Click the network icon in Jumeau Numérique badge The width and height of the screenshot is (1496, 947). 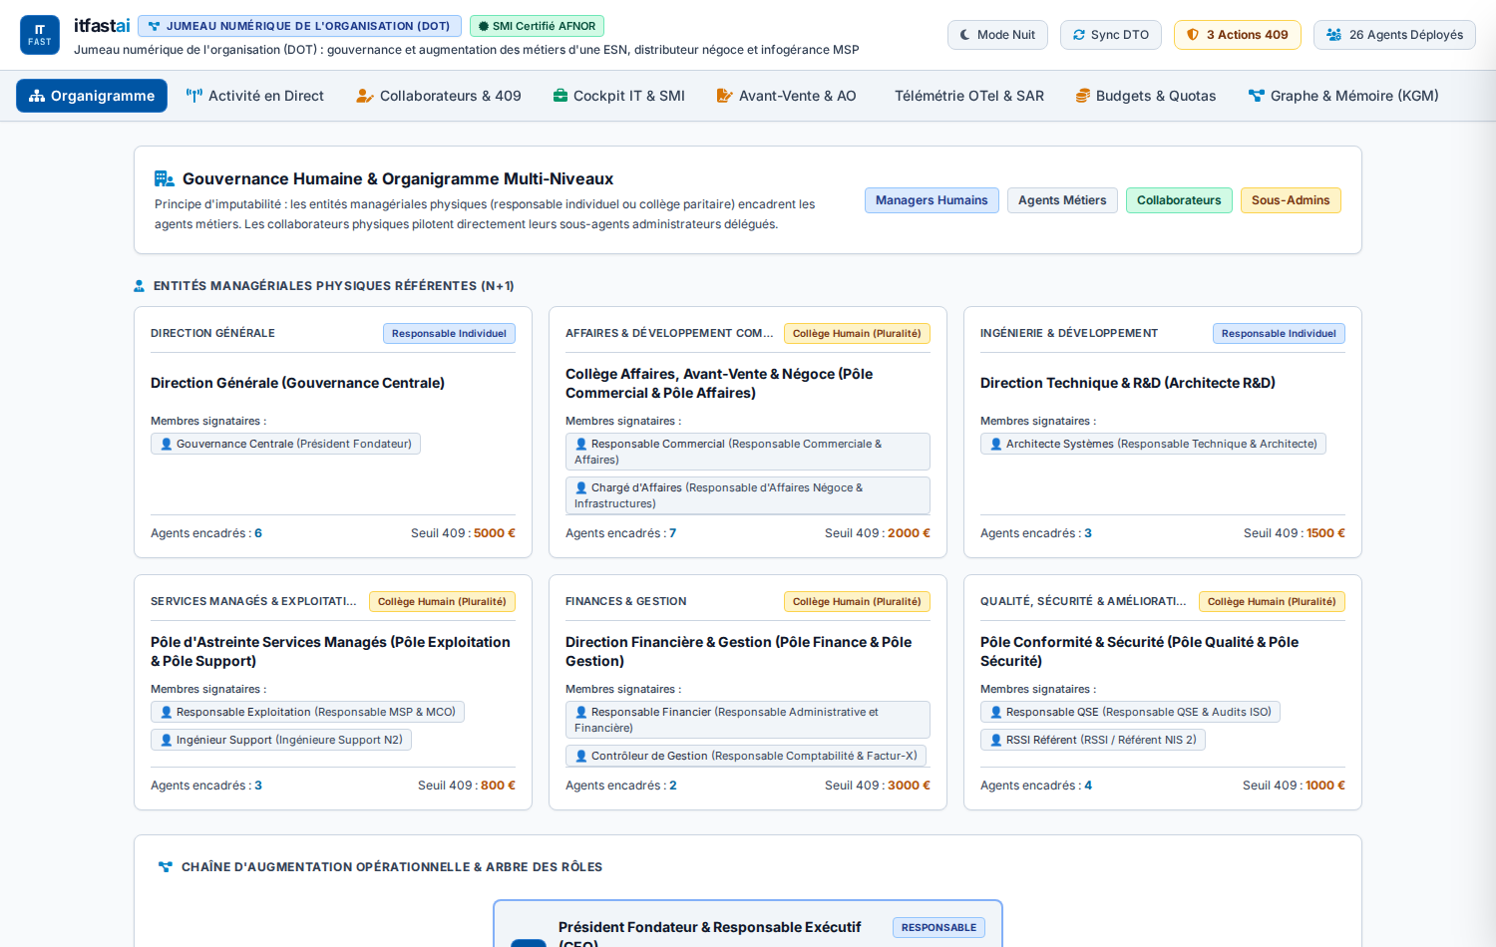pos(155,26)
